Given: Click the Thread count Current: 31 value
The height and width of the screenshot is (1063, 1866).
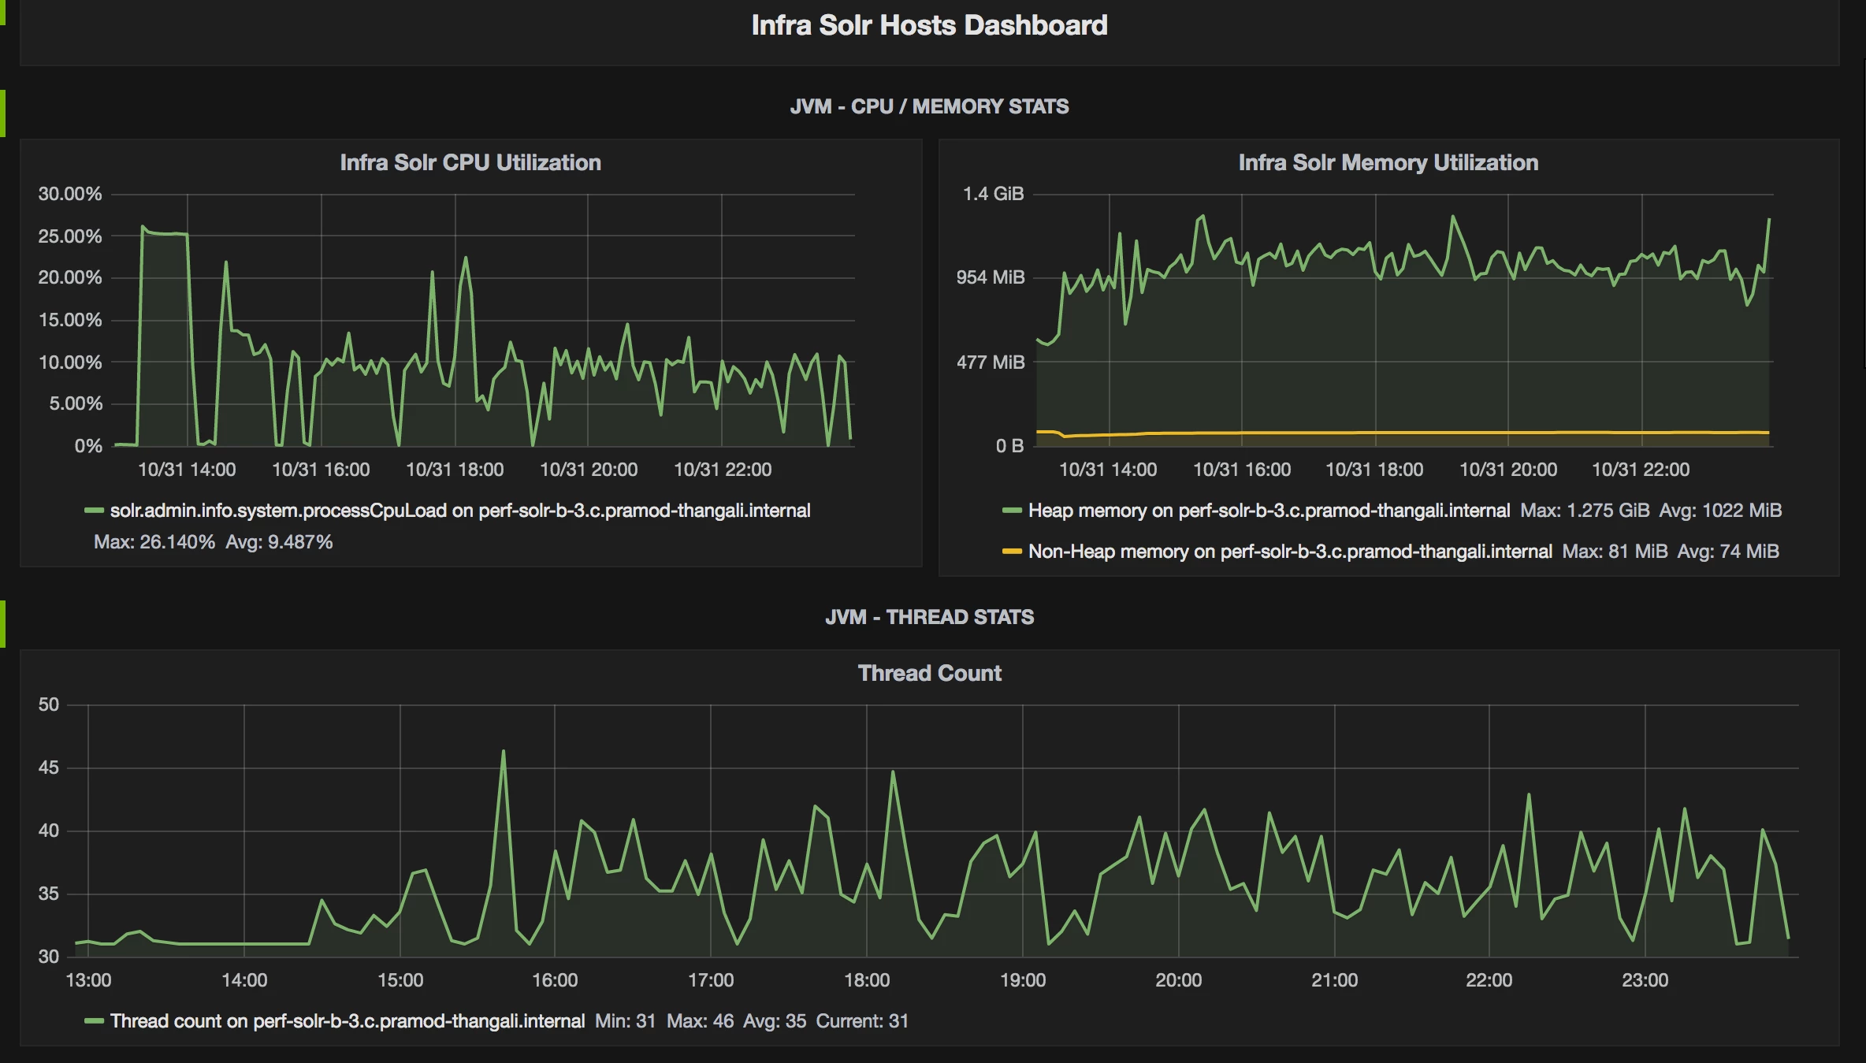Looking at the screenshot, I should (x=862, y=1021).
